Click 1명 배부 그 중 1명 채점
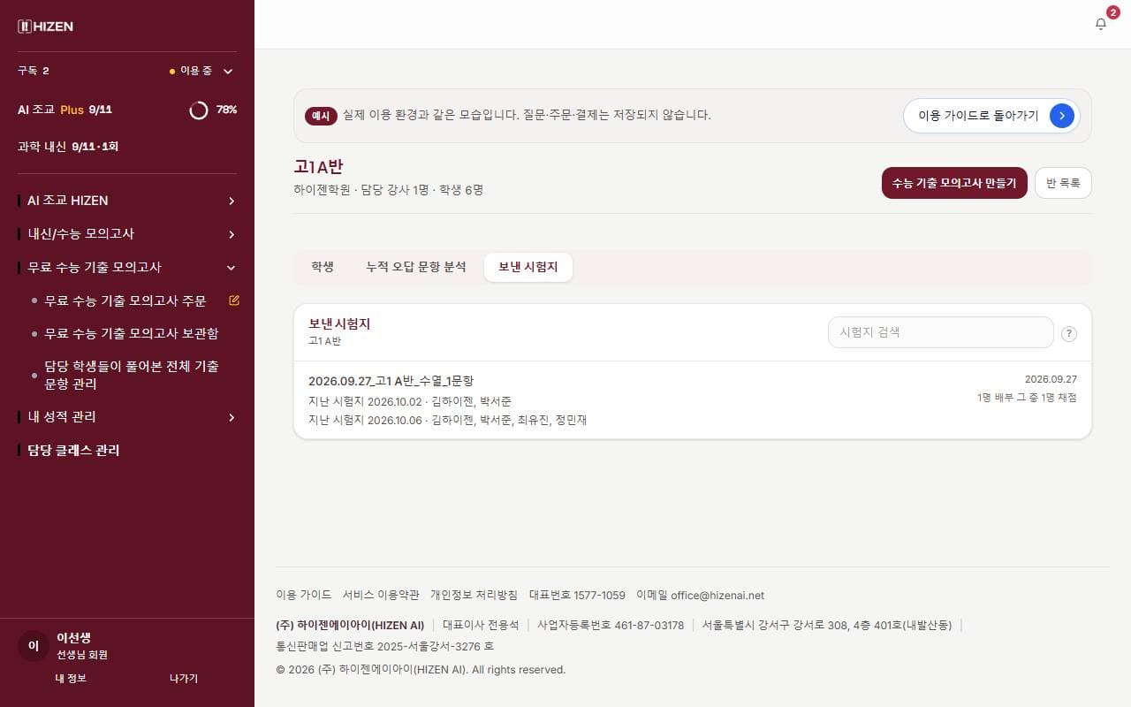The width and height of the screenshot is (1131, 707). (x=1027, y=398)
